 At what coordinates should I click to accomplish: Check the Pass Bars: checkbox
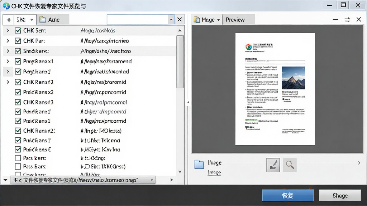18,167
